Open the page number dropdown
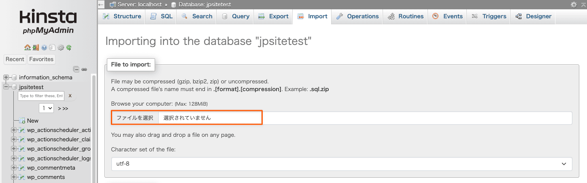 pos(47,108)
